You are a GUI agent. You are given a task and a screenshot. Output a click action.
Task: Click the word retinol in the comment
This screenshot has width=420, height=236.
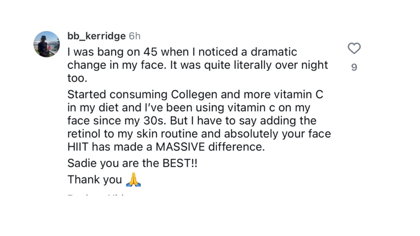(84, 134)
